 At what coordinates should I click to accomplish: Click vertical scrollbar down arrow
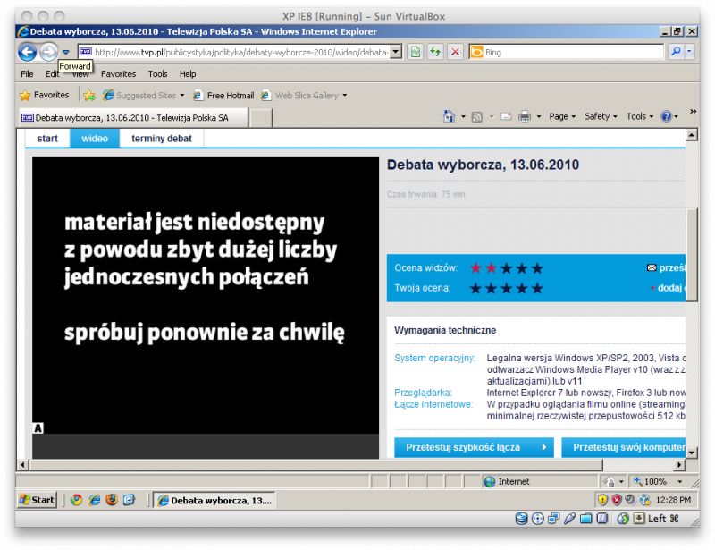coord(692,453)
